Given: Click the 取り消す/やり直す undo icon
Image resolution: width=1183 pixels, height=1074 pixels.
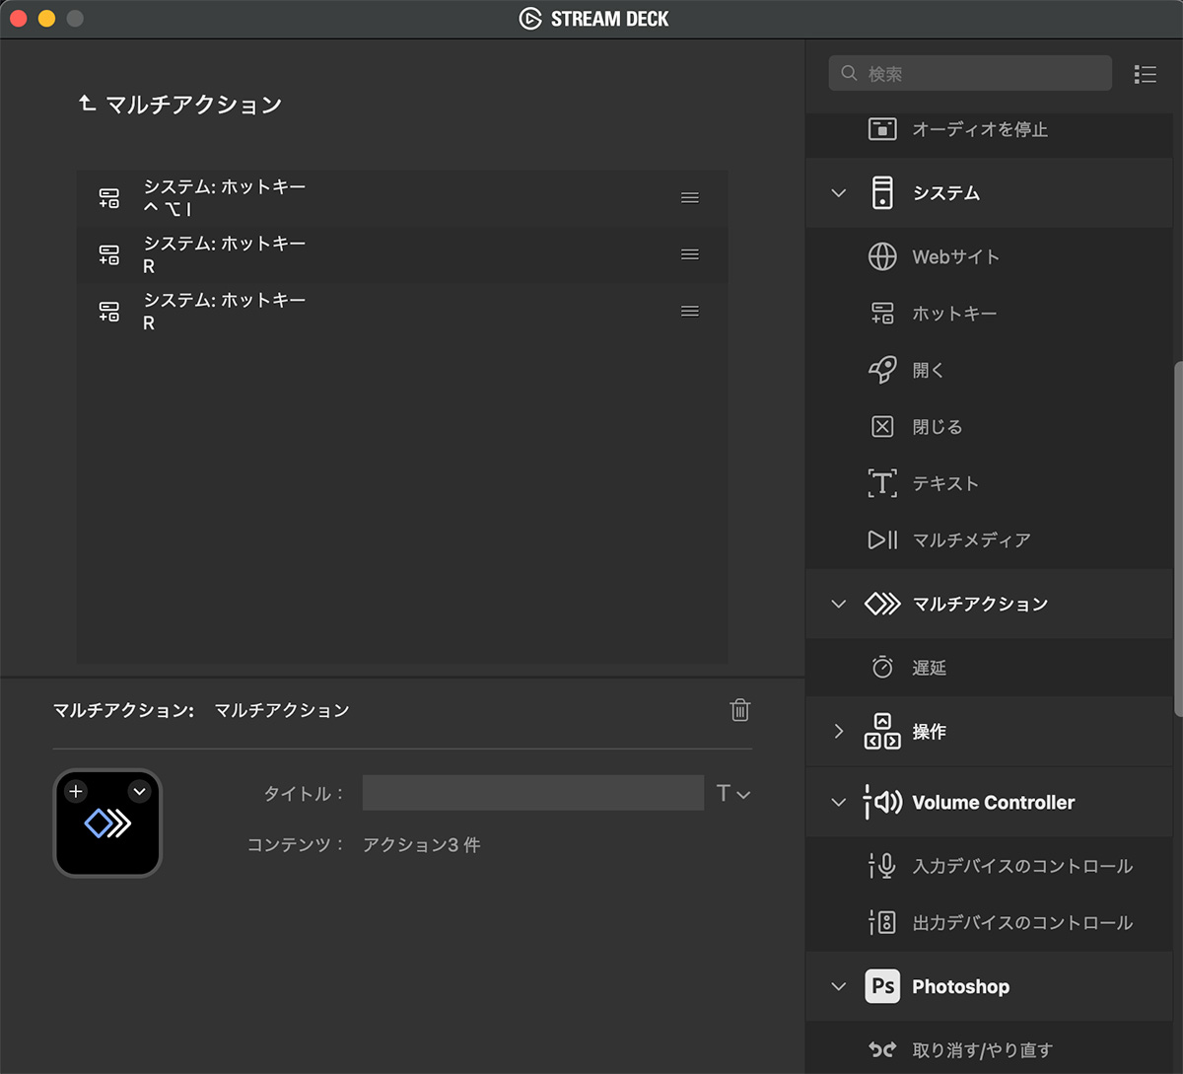Looking at the screenshot, I should [882, 1050].
